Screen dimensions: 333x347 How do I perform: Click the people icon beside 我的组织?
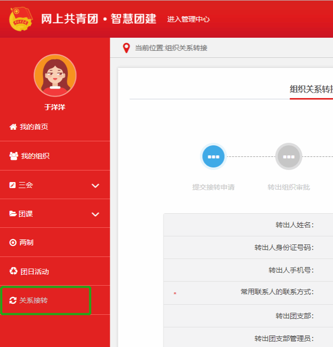14,156
